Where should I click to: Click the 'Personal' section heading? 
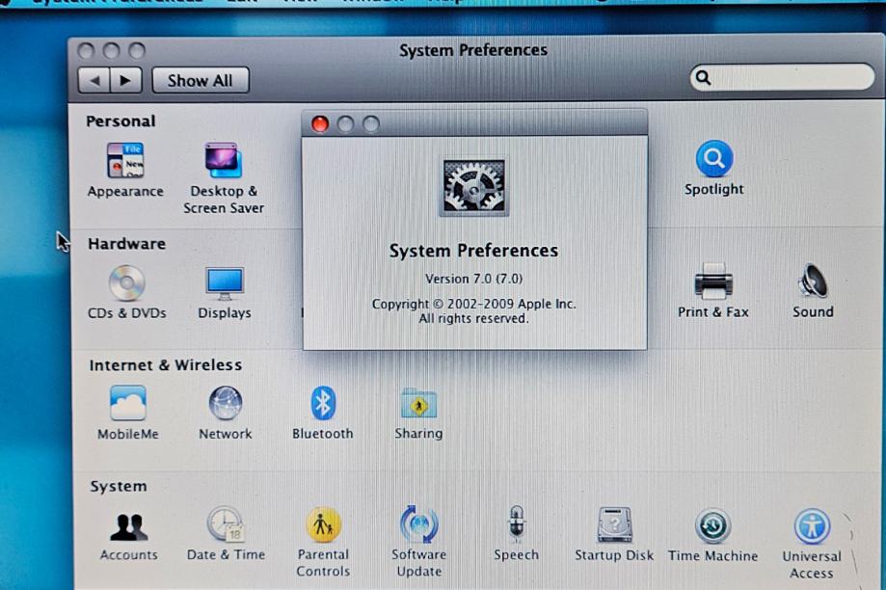tap(121, 121)
